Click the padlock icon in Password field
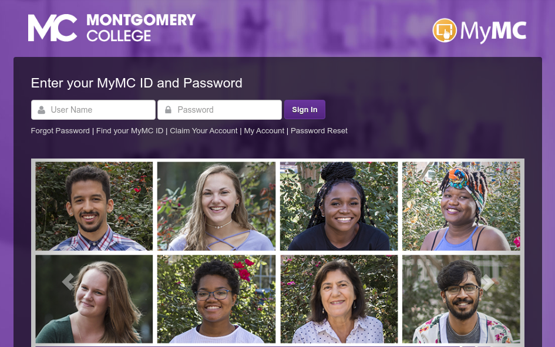 168,110
